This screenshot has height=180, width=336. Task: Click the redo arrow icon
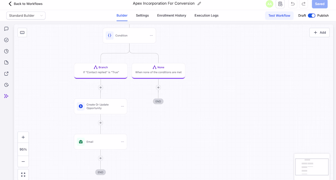[303, 4]
